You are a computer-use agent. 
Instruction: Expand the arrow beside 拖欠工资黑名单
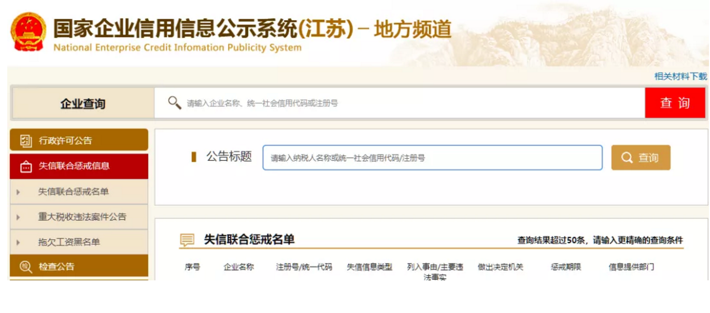(18, 242)
